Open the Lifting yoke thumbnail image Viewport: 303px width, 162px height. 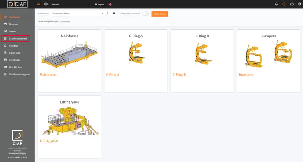[70, 121]
